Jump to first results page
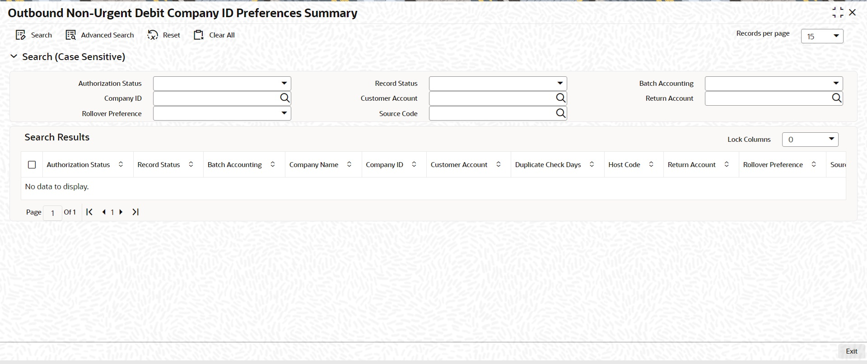The height and width of the screenshot is (364, 867). (89, 212)
